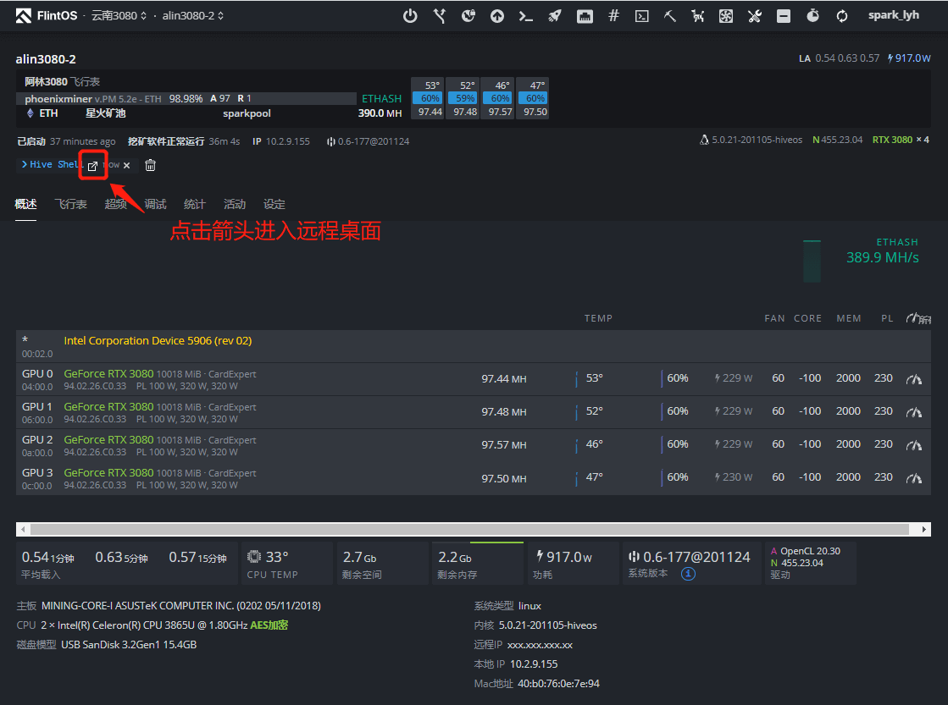948x705 pixels.
Task: Click the upgrade up-arrow icon
Action: coord(496,15)
